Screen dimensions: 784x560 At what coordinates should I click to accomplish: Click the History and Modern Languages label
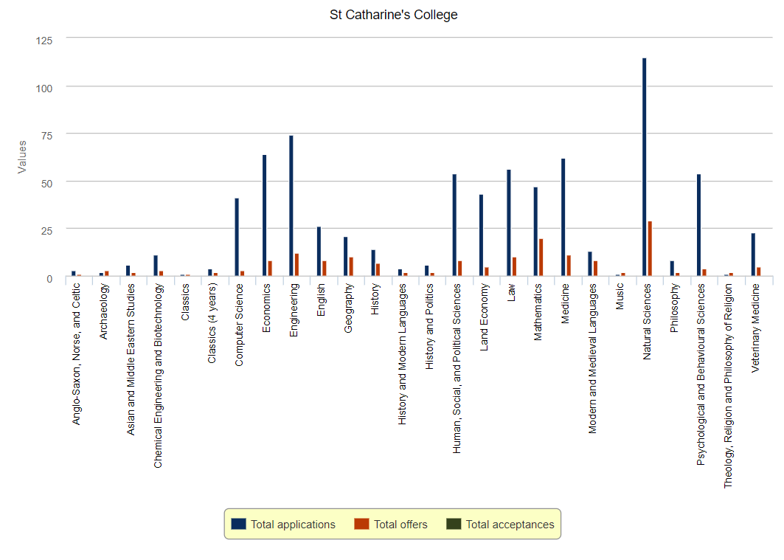click(x=402, y=354)
